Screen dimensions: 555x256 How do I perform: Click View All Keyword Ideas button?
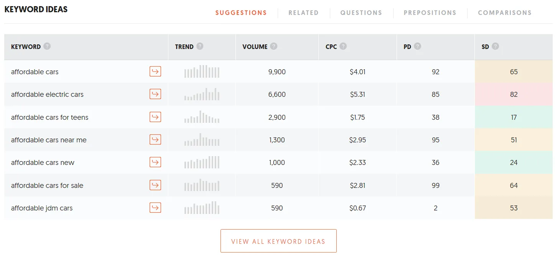[x=278, y=241]
